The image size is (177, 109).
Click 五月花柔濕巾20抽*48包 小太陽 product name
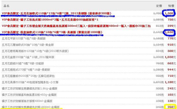(x=30, y=82)
